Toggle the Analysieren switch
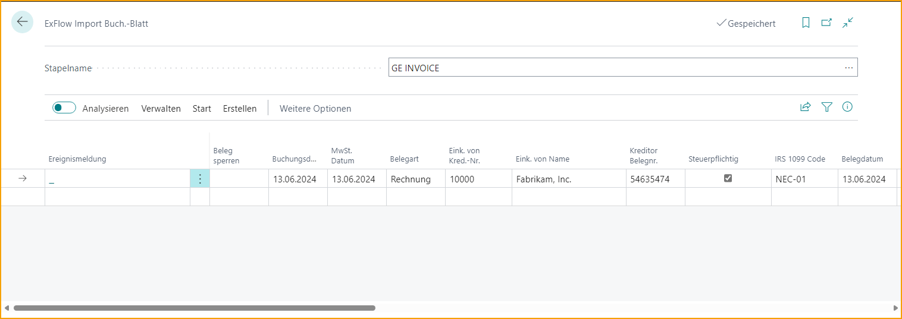 pyautogui.click(x=64, y=108)
